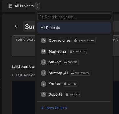119x114 pixels.
Task: Choose the SuntropyAI project
Action: click(74, 73)
